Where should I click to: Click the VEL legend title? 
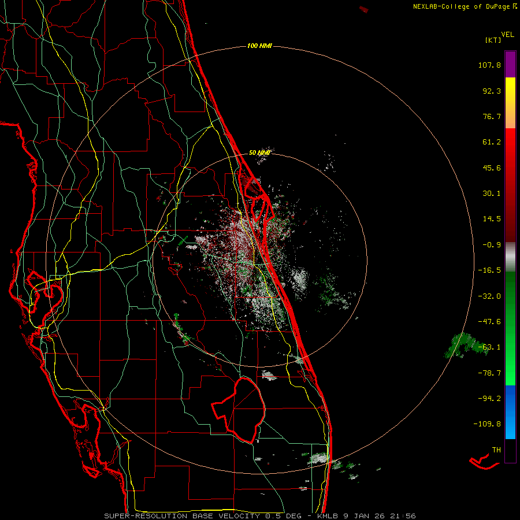point(507,35)
